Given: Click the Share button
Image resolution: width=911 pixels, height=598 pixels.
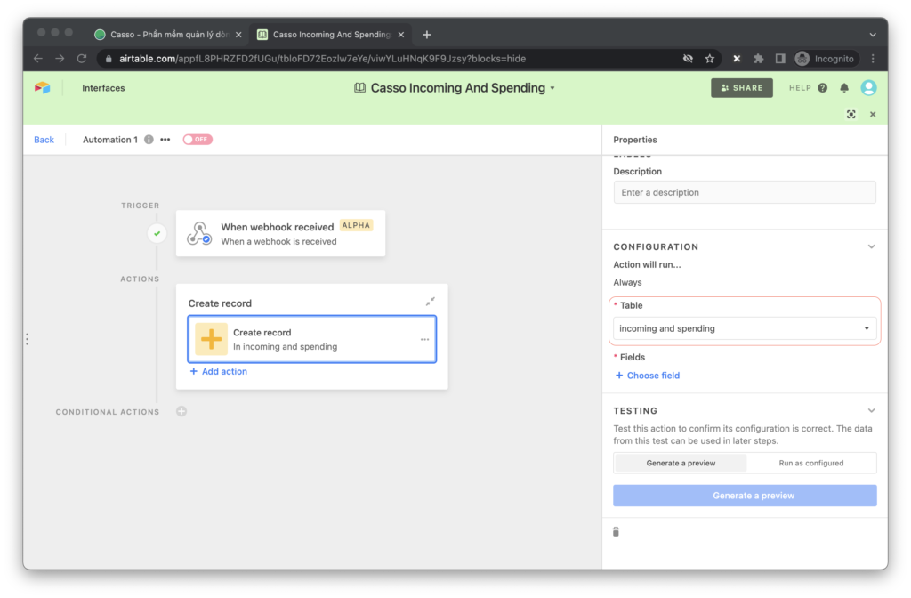Looking at the screenshot, I should [742, 88].
